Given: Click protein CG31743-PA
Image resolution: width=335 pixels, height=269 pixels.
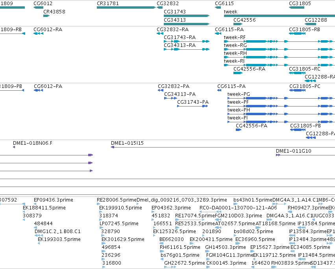Looking at the screenshot, I should coord(192,106).
